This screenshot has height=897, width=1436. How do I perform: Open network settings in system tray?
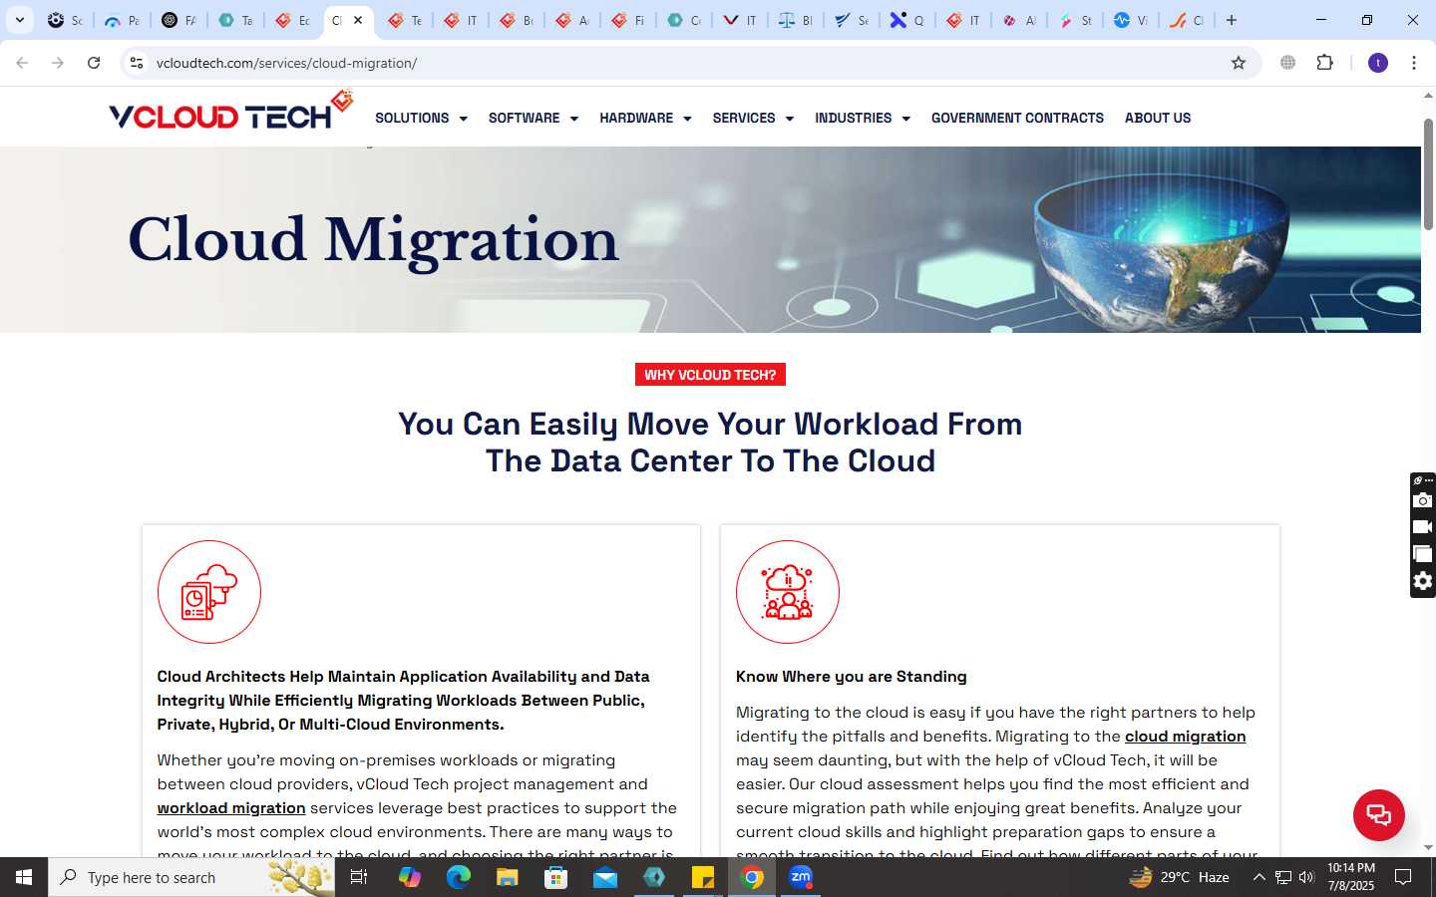point(1282,877)
